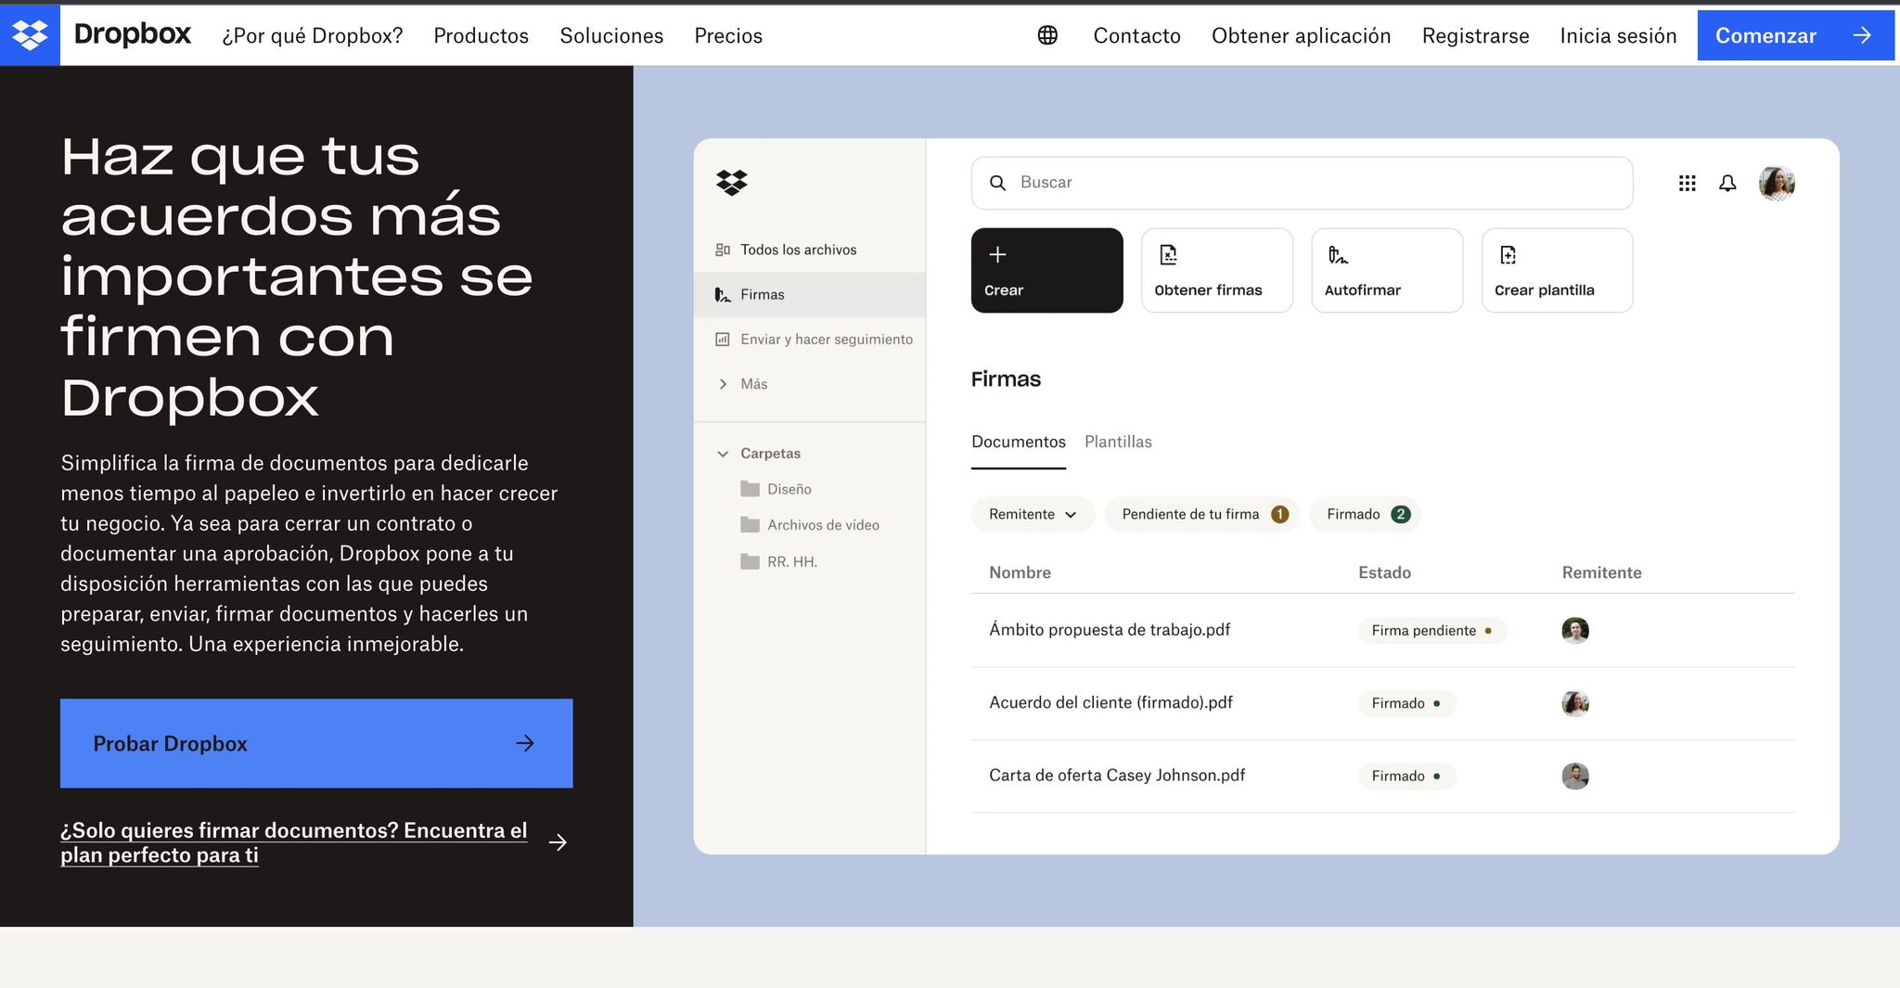Click sender avatar for Acuerdo del cliente row
Screen dimensions: 1900x988
(1575, 703)
